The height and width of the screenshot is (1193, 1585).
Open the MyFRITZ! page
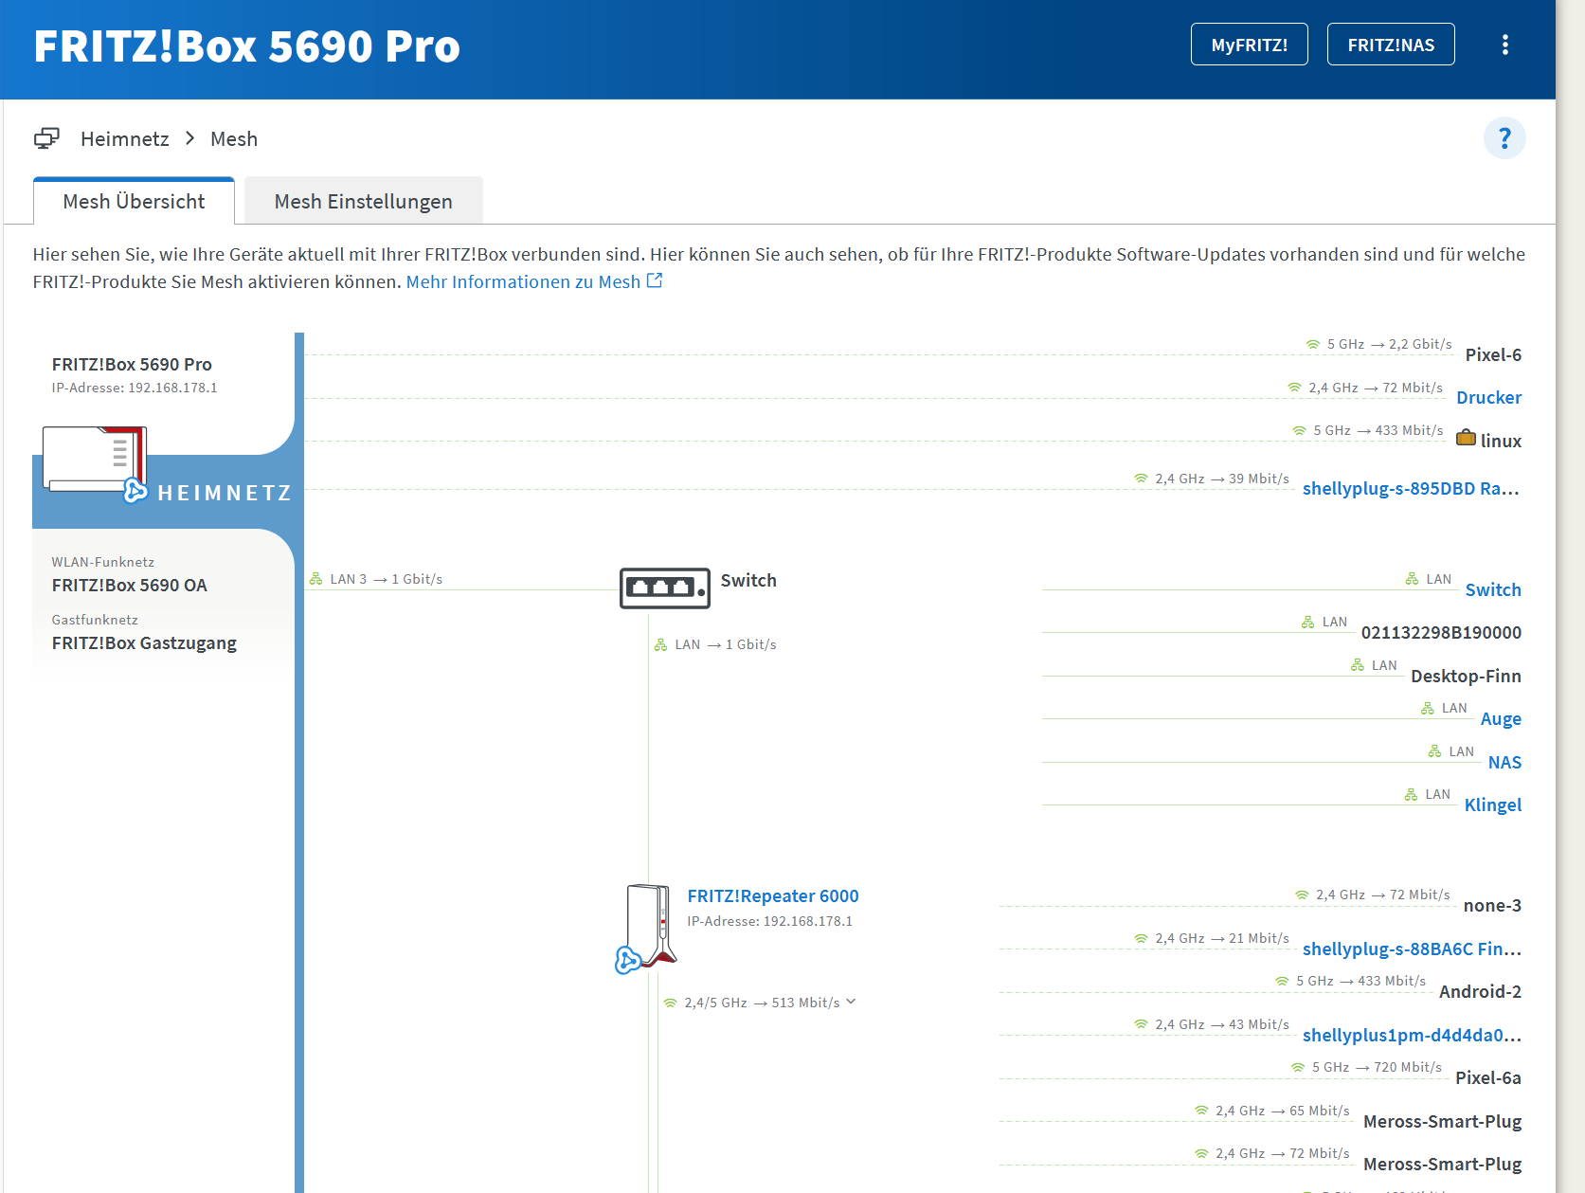coord(1249,45)
